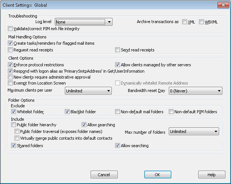Uncheck Create tasks/reminders for flagged mail
231x184 pixels.
[x=10, y=43]
